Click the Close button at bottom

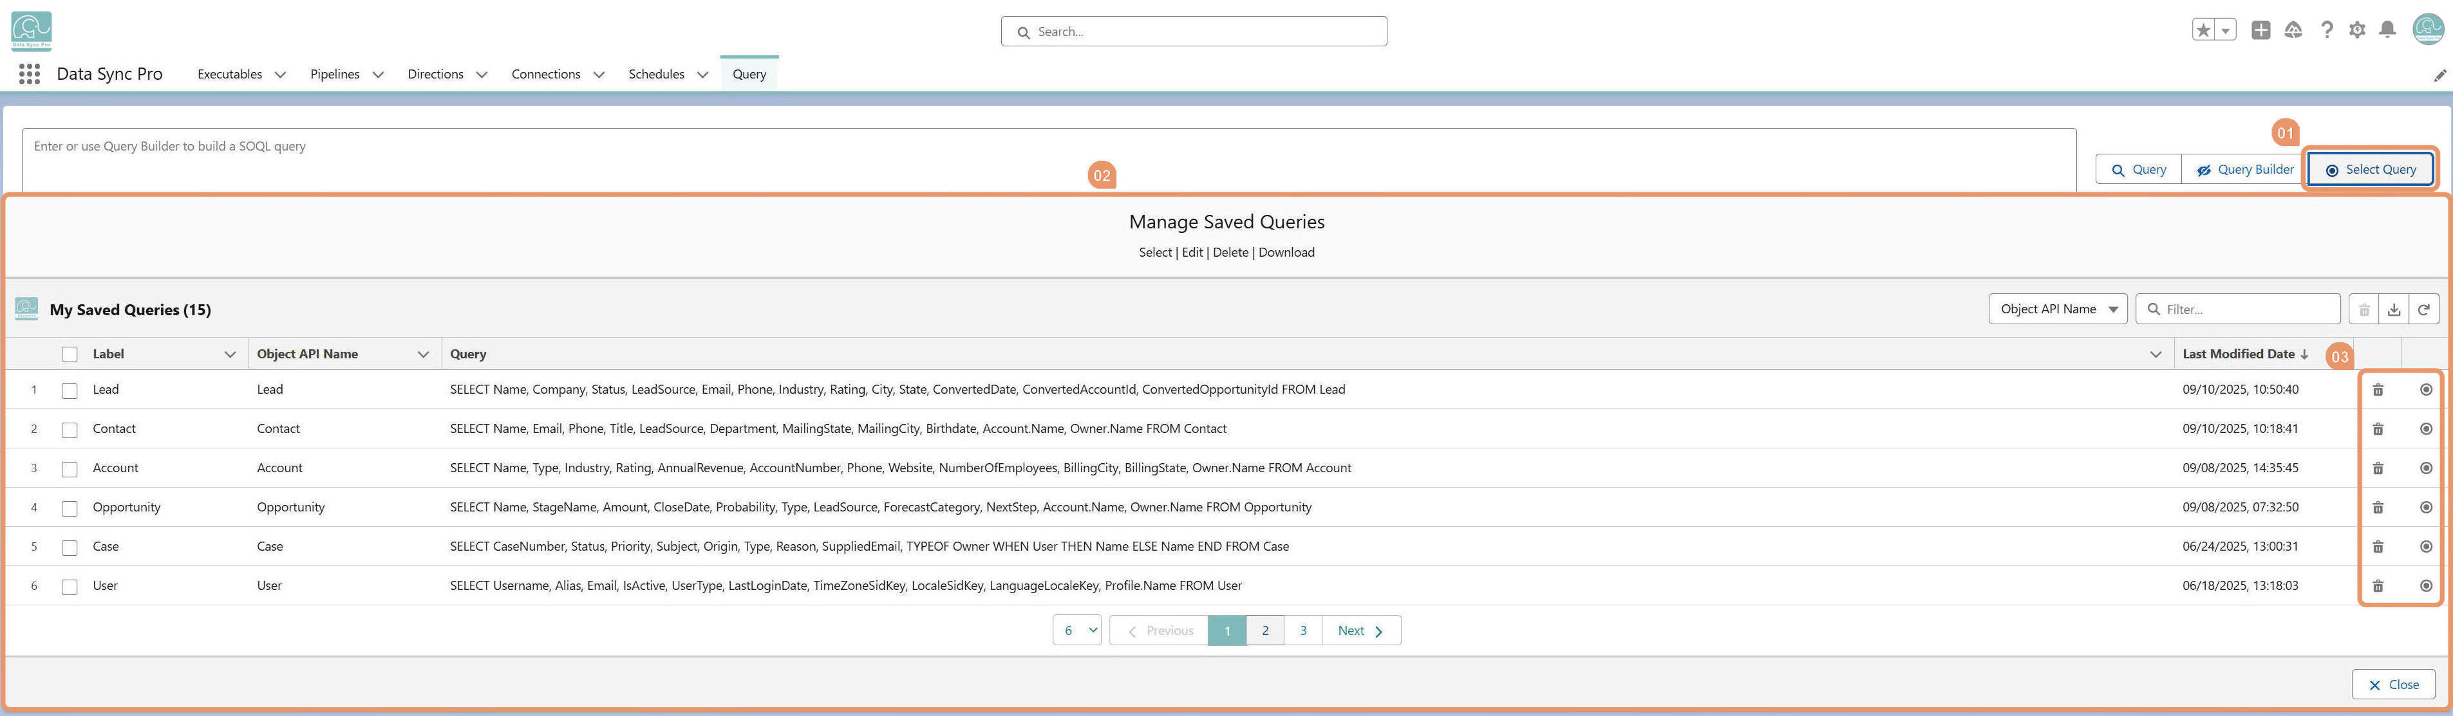pyautogui.click(x=2393, y=684)
